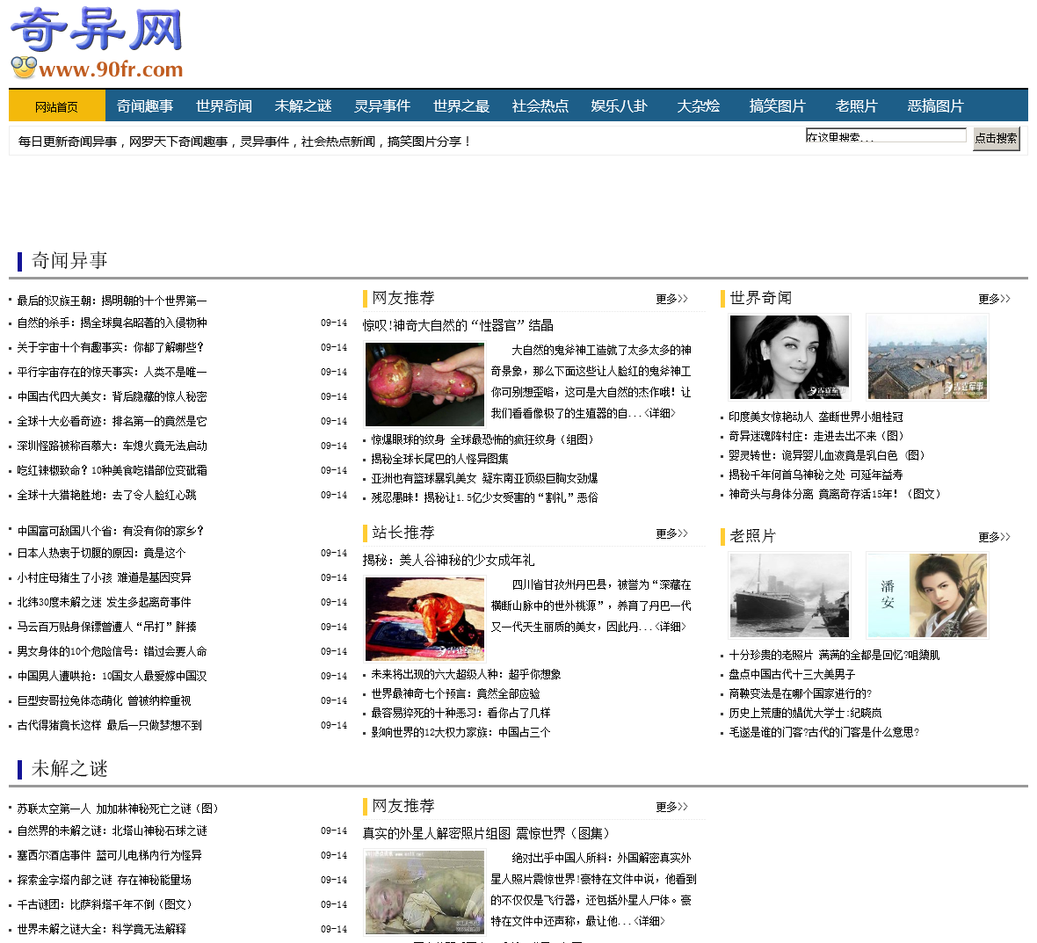
Task: Open headline 真实的外星人解密照片组图
Action: point(486,833)
